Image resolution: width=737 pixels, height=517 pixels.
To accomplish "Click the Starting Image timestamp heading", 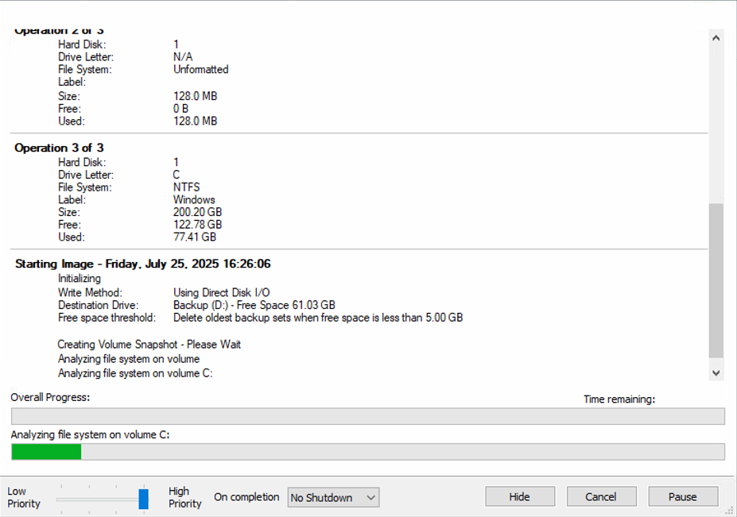I will (x=143, y=264).
